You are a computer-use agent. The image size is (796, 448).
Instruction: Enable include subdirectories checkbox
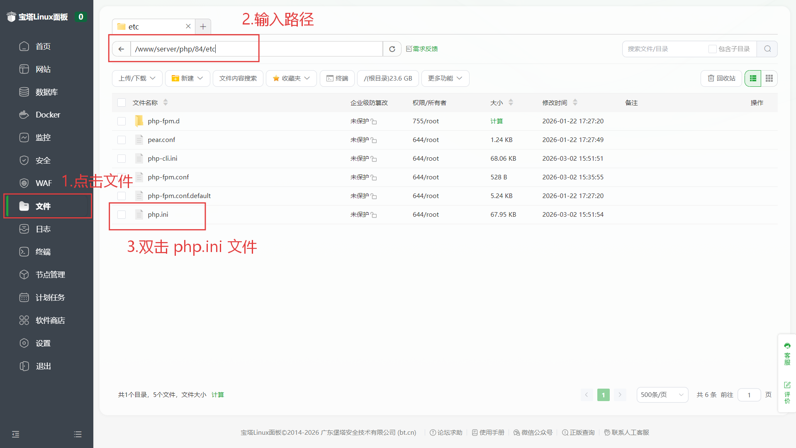(x=712, y=49)
